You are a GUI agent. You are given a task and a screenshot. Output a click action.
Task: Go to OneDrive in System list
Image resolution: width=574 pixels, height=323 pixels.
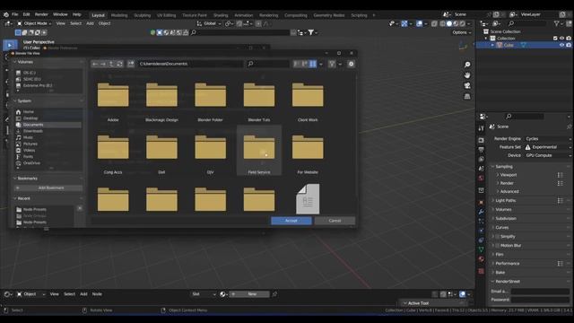[32, 163]
